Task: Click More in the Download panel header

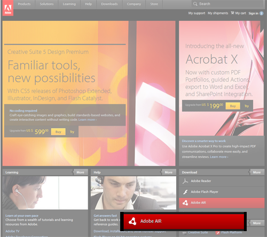Action: pos(257,172)
